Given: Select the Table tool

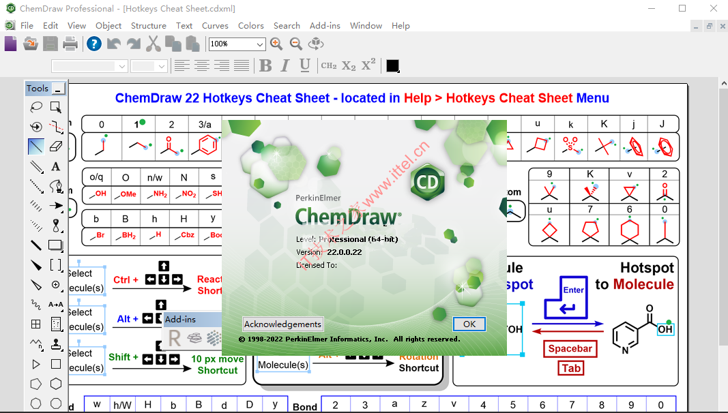Looking at the screenshot, I should 35,324.
